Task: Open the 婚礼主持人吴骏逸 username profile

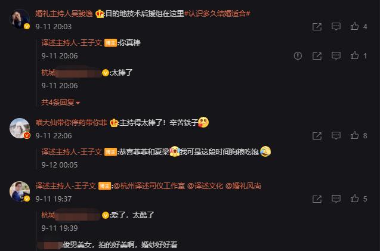Action: [x=64, y=13]
